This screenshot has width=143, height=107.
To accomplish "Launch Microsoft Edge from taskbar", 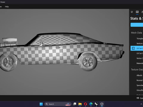I will (91, 104).
